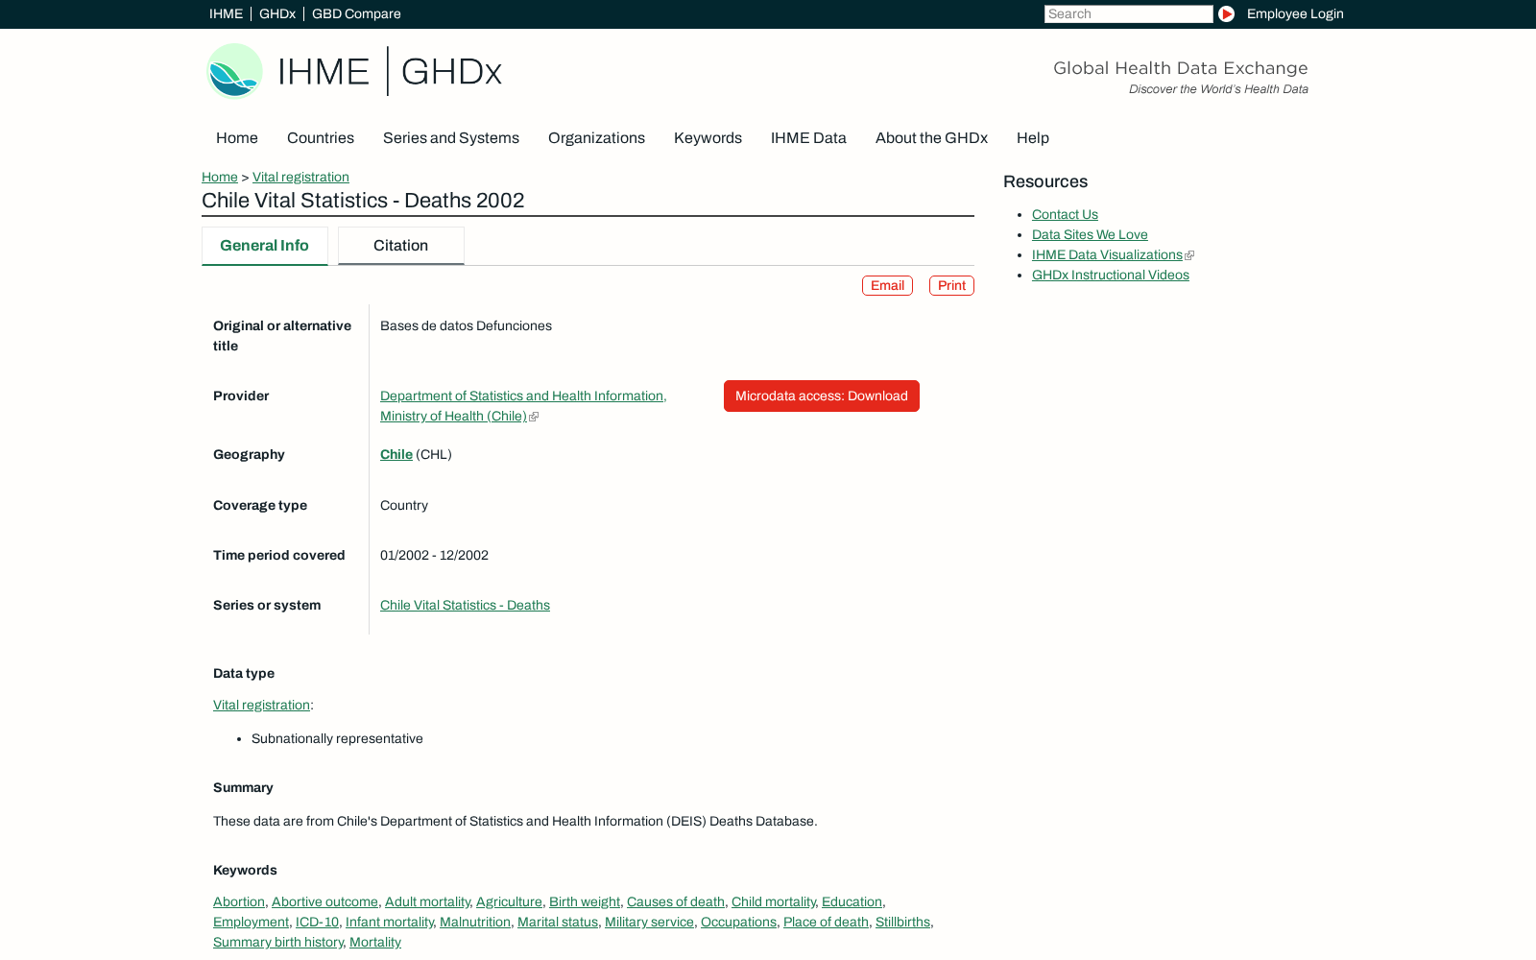Click the Marital status keyword

coord(558,923)
